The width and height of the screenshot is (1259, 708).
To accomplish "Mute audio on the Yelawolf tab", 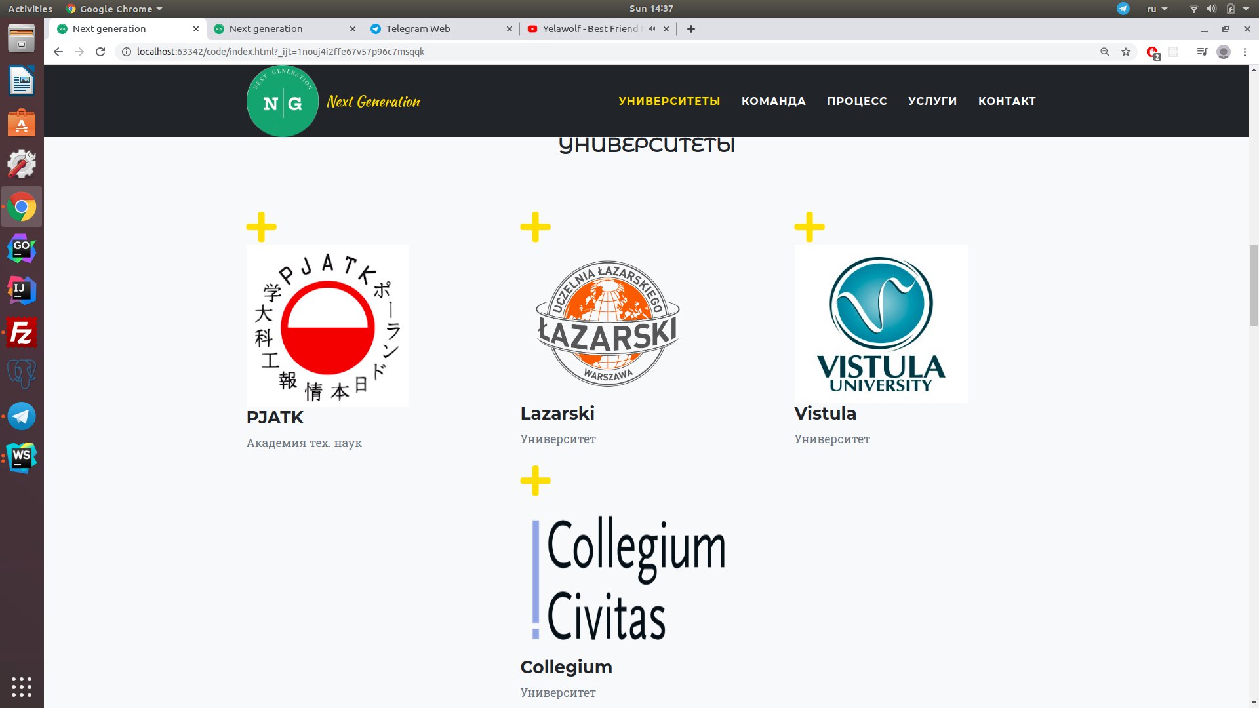I will 652,29.
